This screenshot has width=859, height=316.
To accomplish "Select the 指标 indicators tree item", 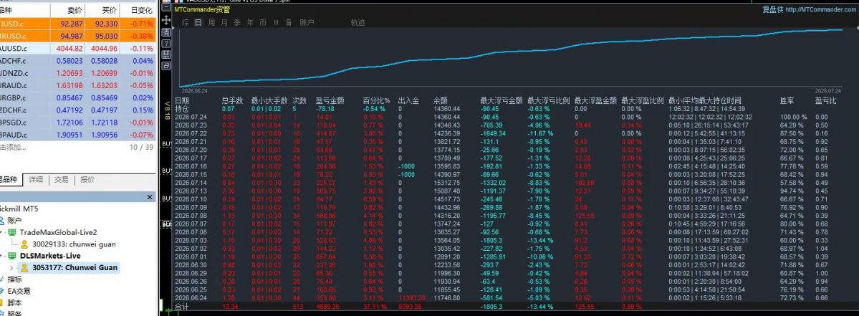I will point(14,279).
